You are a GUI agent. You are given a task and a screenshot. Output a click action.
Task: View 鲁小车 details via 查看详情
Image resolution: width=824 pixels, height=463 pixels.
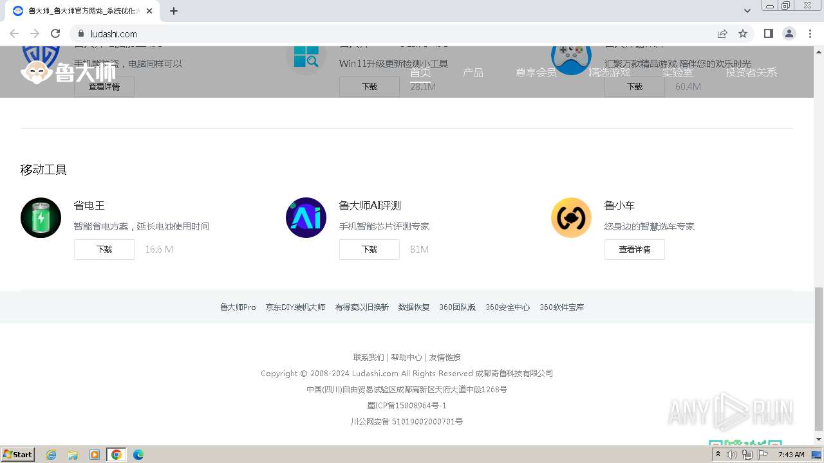[635, 250]
